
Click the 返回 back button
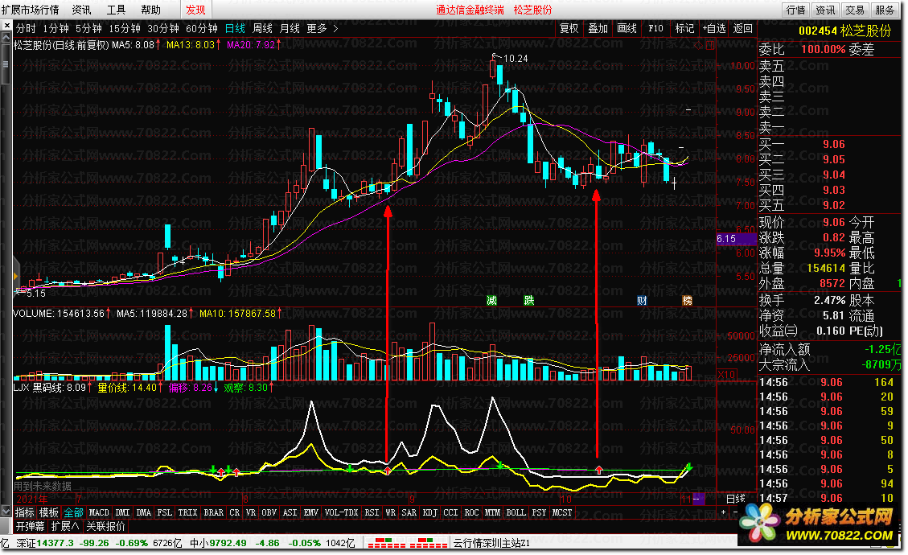[x=742, y=28]
